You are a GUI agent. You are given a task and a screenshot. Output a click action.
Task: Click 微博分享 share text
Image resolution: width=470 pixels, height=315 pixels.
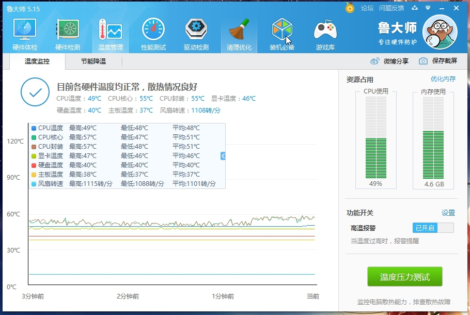click(396, 61)
